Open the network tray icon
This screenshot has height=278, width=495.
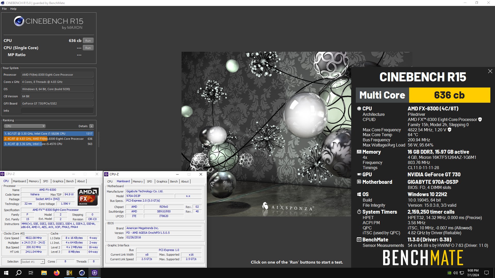pos(462,273)
